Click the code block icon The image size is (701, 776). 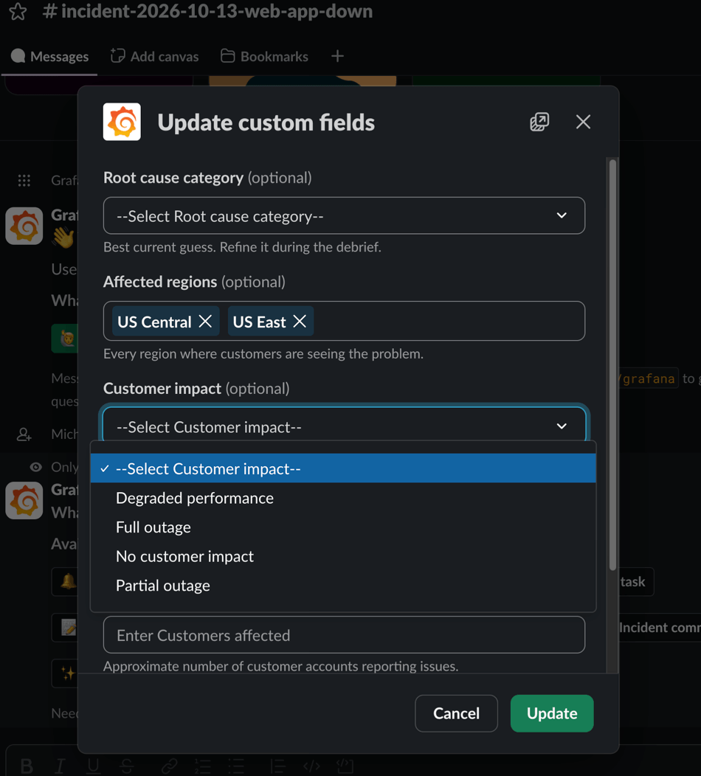pos(345,766)
